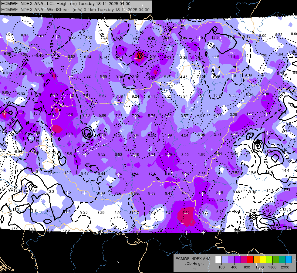297x273 pixels.
Task: Click the magenta legend swatch
Action: coord(244,260)
